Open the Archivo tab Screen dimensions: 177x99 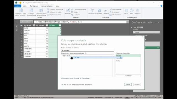[x=18, y=6]
